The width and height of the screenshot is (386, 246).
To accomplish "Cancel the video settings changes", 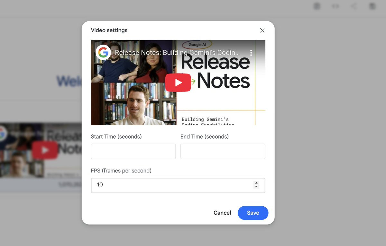I will pyautogui.click(x=222, y=213).
